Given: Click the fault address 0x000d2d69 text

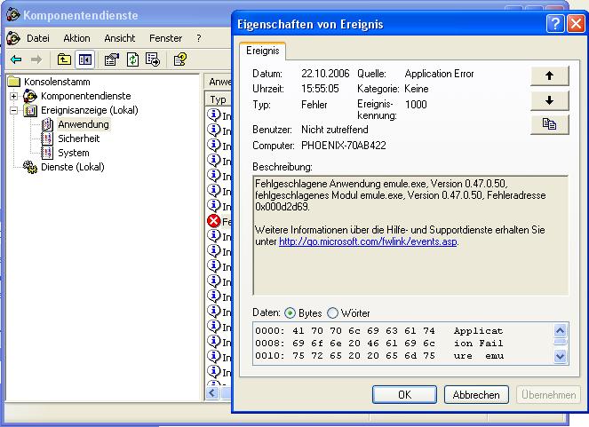Looking at the screenshot, I should coord(282,207).
